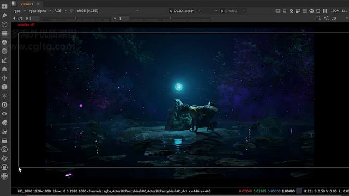The height and width of the screenshot is (196, 349).
Task: Click the gamma value input field
Action: click(x=124, y=19)
